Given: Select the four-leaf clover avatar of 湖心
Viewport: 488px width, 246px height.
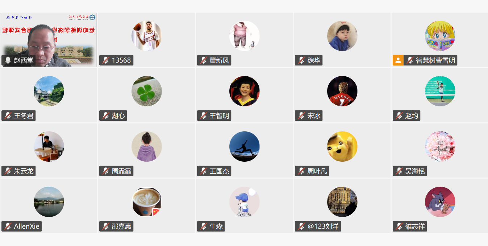Looking at the screenshot, I should pyautogui.click(x=146, y=91).
